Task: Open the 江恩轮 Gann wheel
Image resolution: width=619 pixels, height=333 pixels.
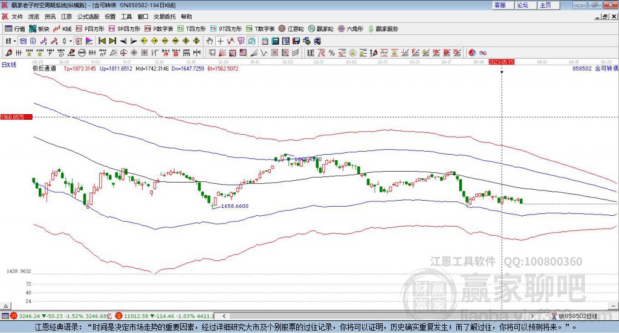Action: point(291,29)
